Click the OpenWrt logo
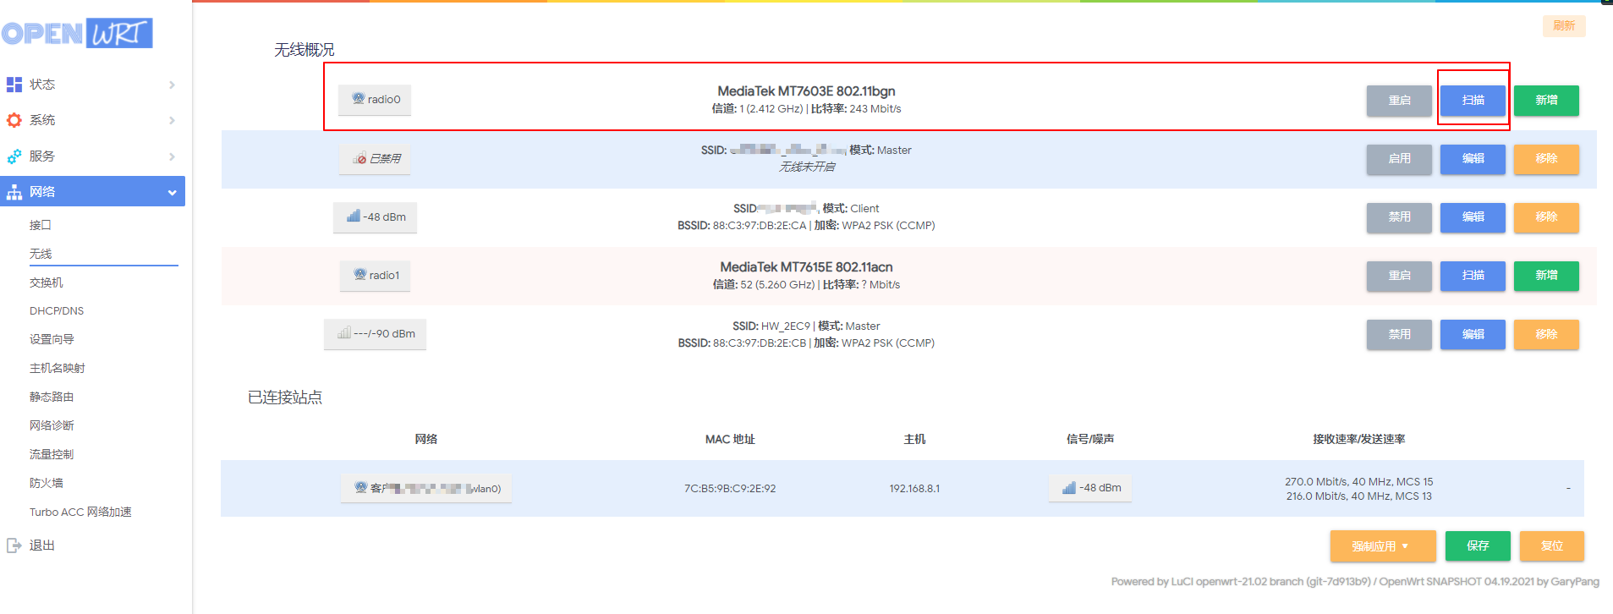This screenshot has width=1613, height=614. point(77,33)
